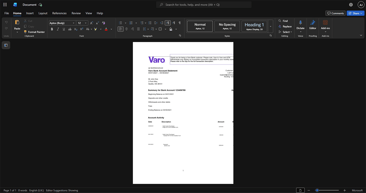366x193 pixels.
Task: Switch to the References tab
Action: (x=59, y=13)
